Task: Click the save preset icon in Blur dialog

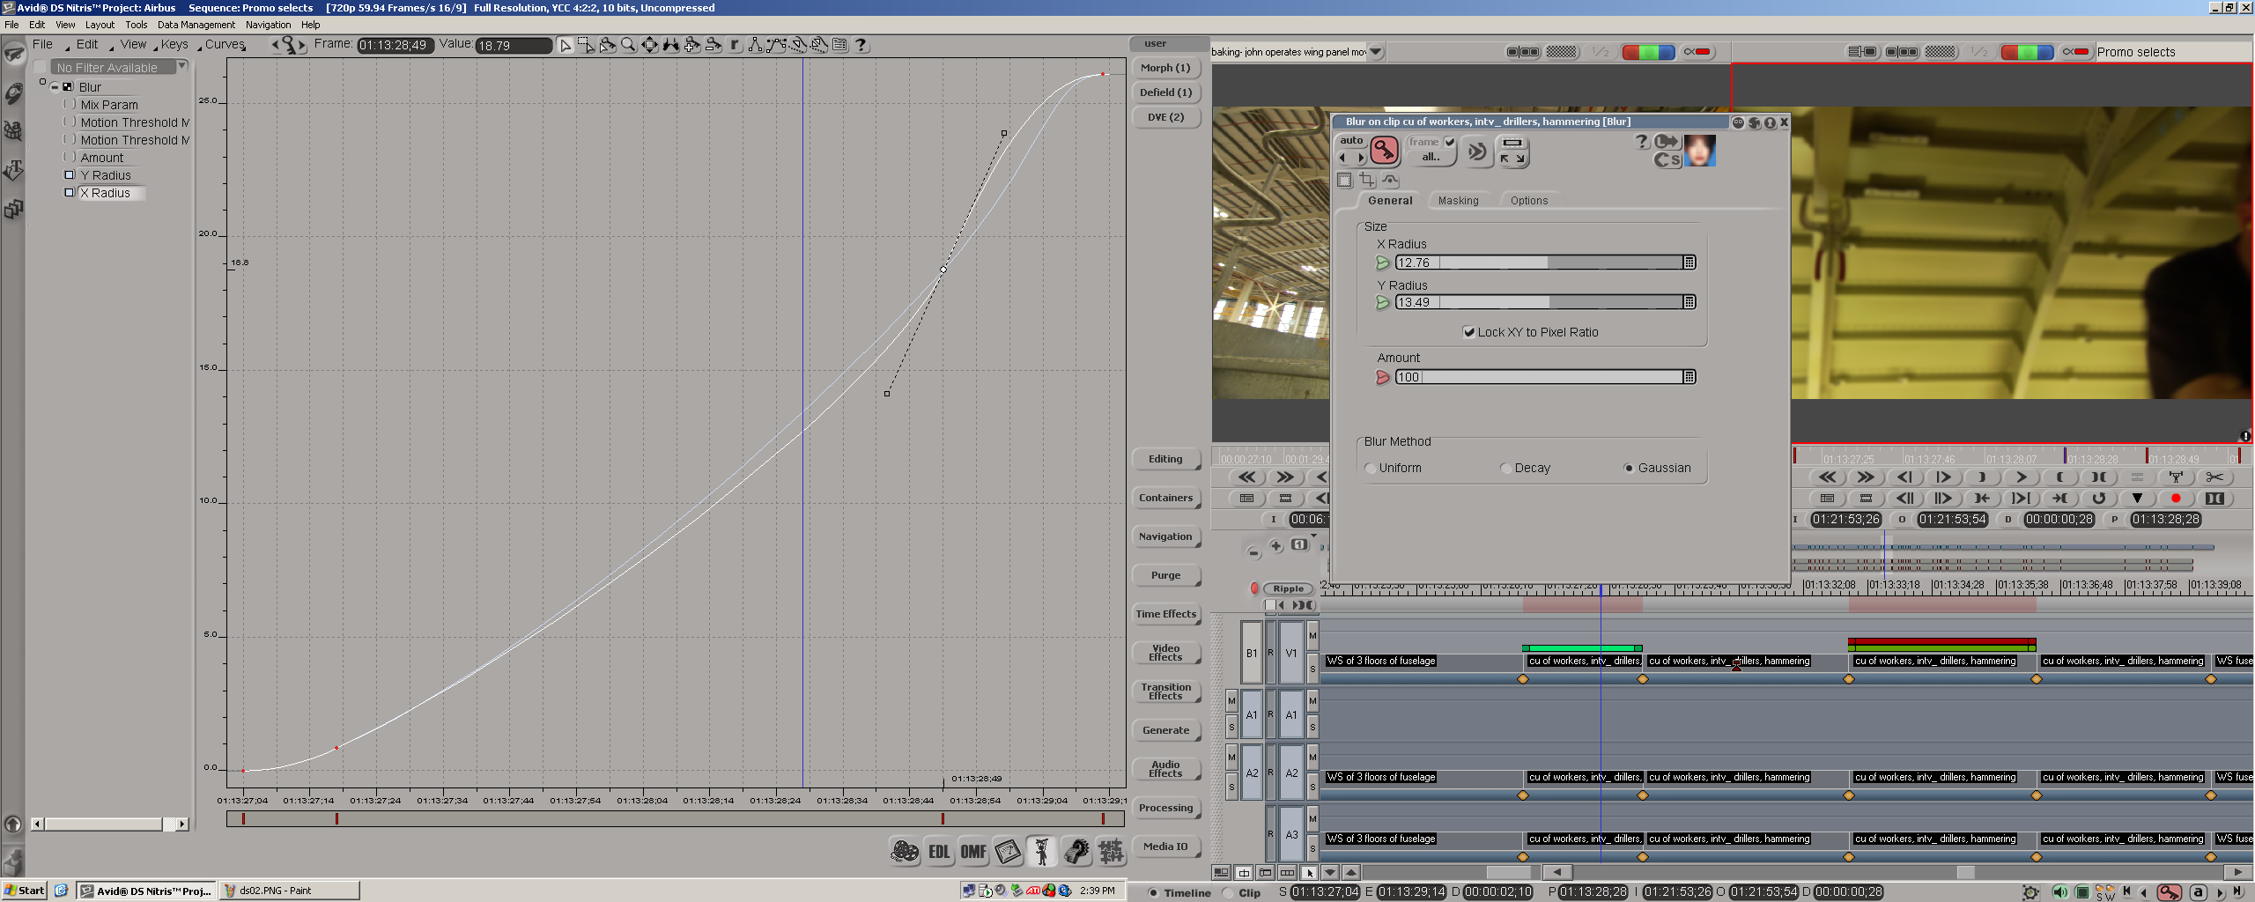Action: pyautogui.click(x=1667, y=159)
